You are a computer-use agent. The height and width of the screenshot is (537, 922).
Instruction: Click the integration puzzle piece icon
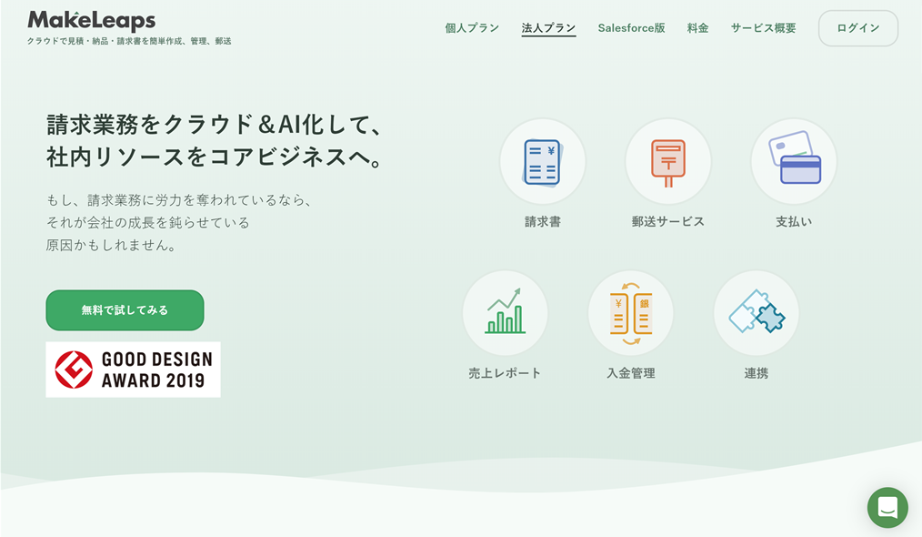point(757,313)
